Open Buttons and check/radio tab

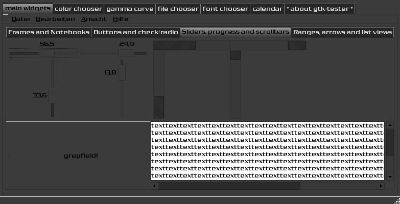click(136, 32)
